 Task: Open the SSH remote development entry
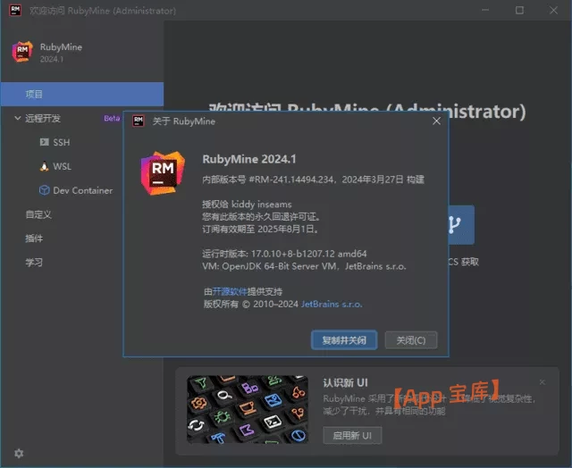coord(62,142)
